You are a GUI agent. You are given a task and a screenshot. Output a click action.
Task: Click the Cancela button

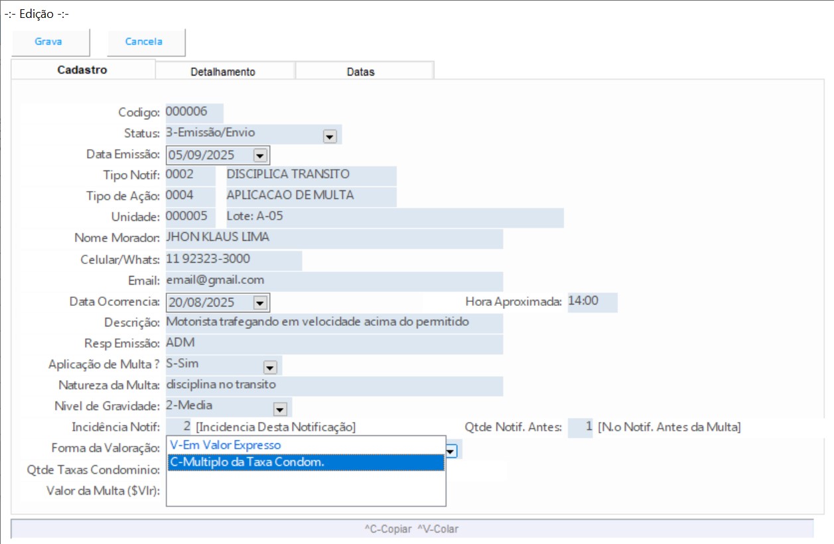click(x=144, y=42)
